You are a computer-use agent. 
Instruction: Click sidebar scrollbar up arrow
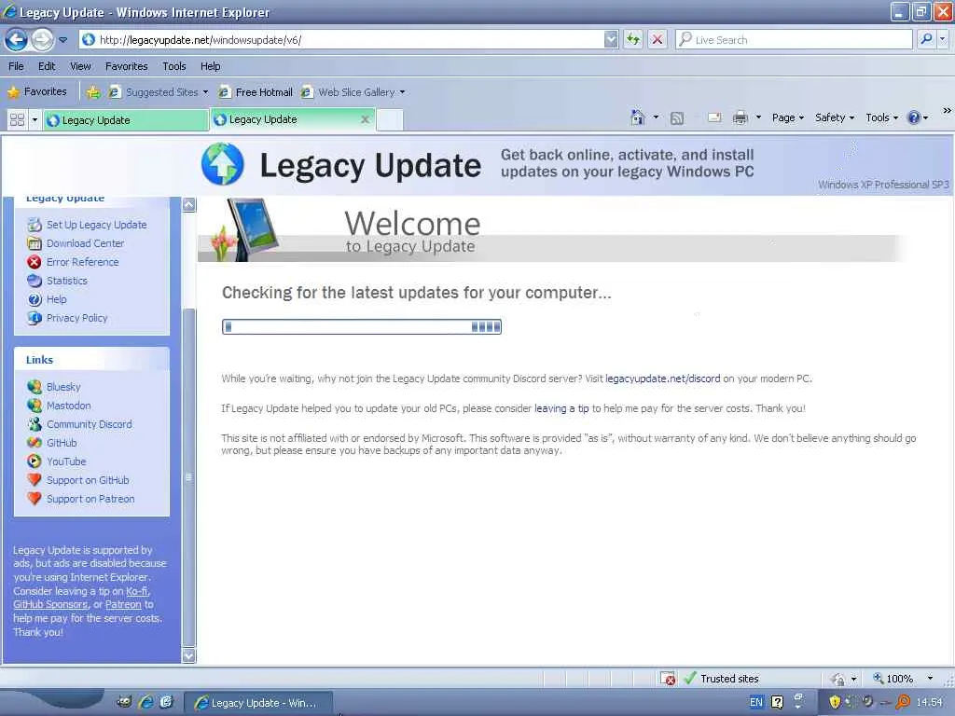(x=188, y=204)
